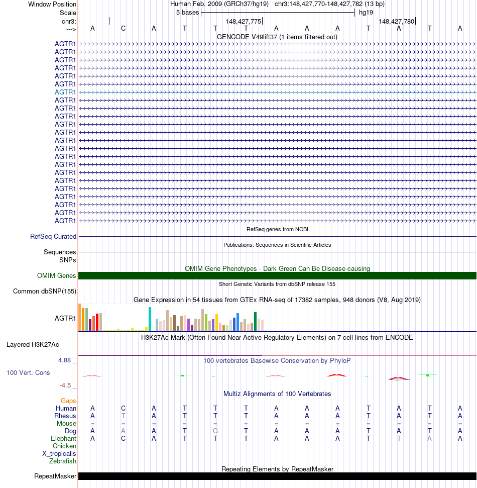Click the 'hg19' label beside scale bar
This screenshot has height=488, width=477.
(x=366, y=13)
